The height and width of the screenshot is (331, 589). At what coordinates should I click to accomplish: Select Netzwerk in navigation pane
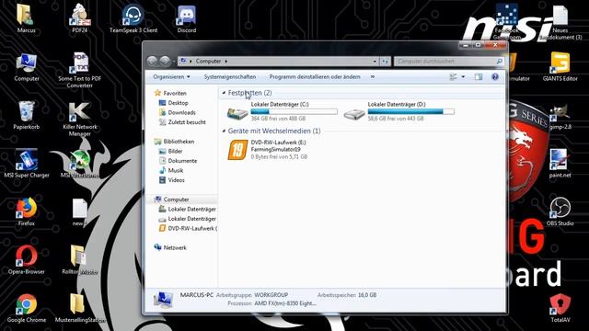(x=175, y=247)
